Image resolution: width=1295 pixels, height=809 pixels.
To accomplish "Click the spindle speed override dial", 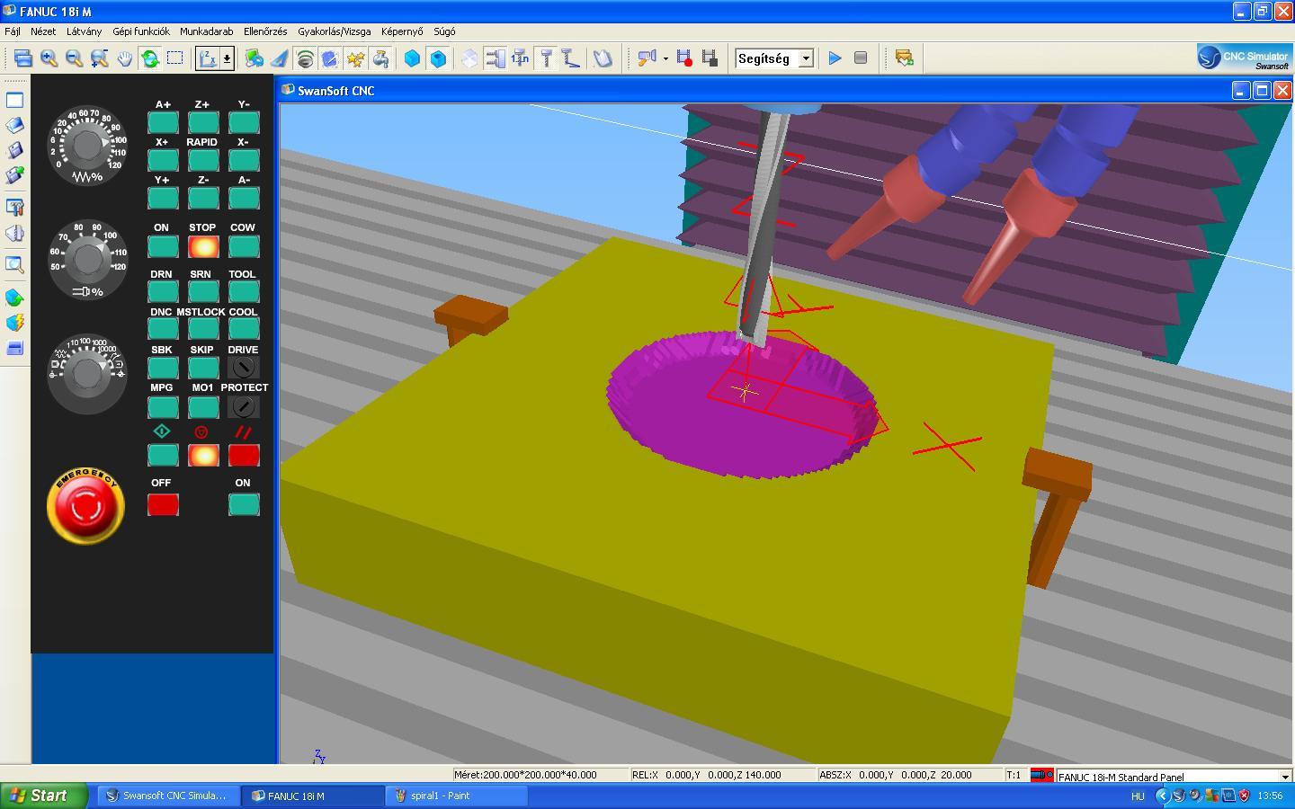I will click(x=87, y=260).
